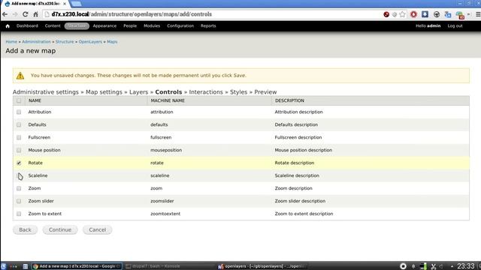
Task: Click the DESCRIPTION column header
Action: 289,100
